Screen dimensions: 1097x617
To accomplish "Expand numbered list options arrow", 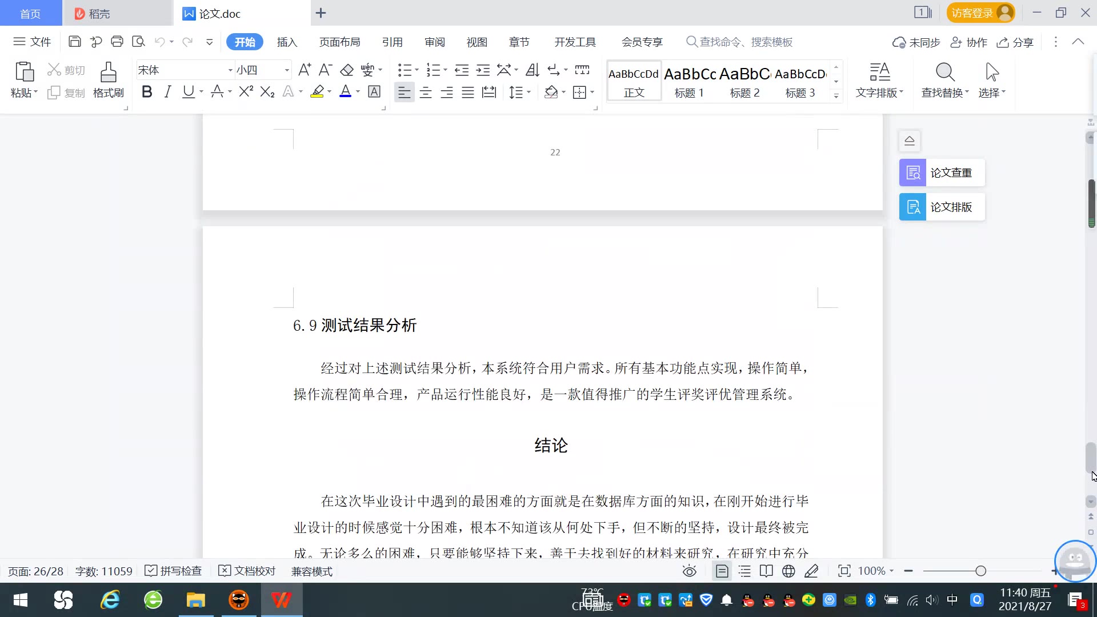I will tap(445, 70).
